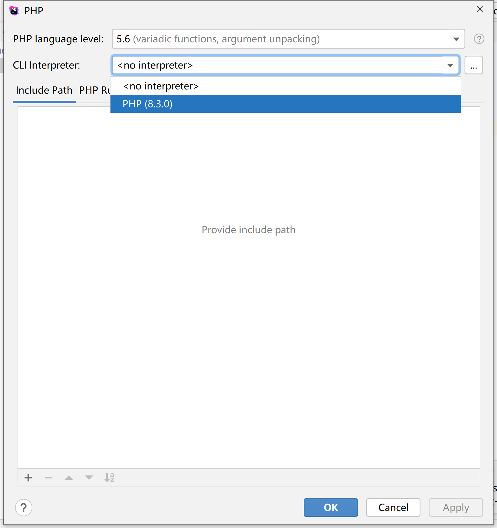
Task: Close the PHP dialog window
Action: coord(479,9)
